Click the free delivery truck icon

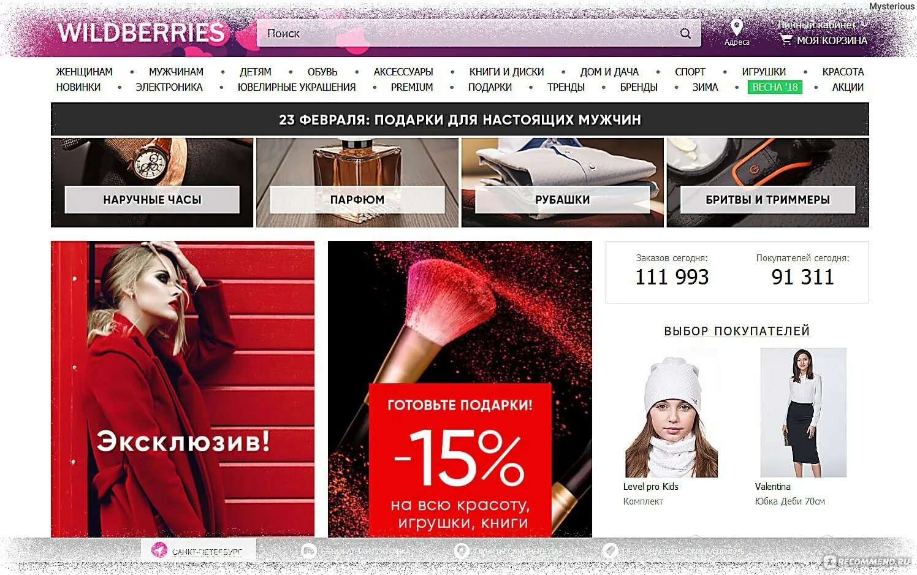(x=308, y=550)
